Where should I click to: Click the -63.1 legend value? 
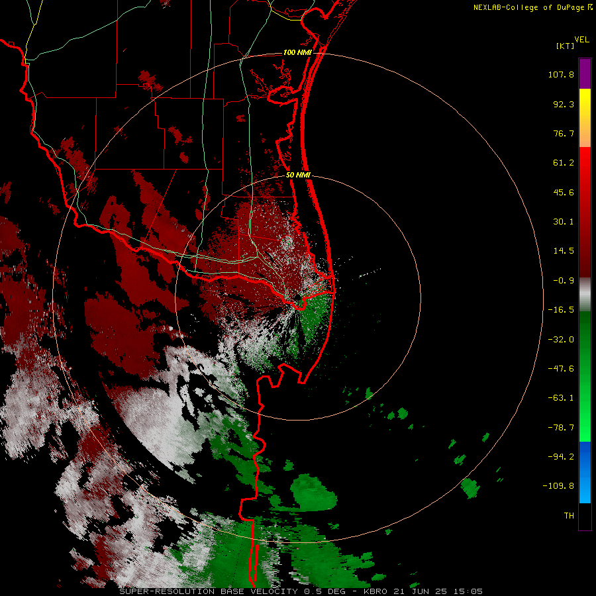tap(561, 398)
